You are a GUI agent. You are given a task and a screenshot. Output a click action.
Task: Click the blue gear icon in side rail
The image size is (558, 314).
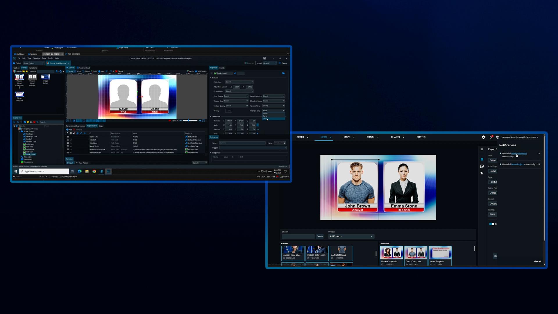482,159
